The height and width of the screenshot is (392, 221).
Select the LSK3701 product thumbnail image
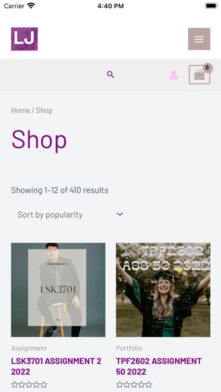[58, 290]
